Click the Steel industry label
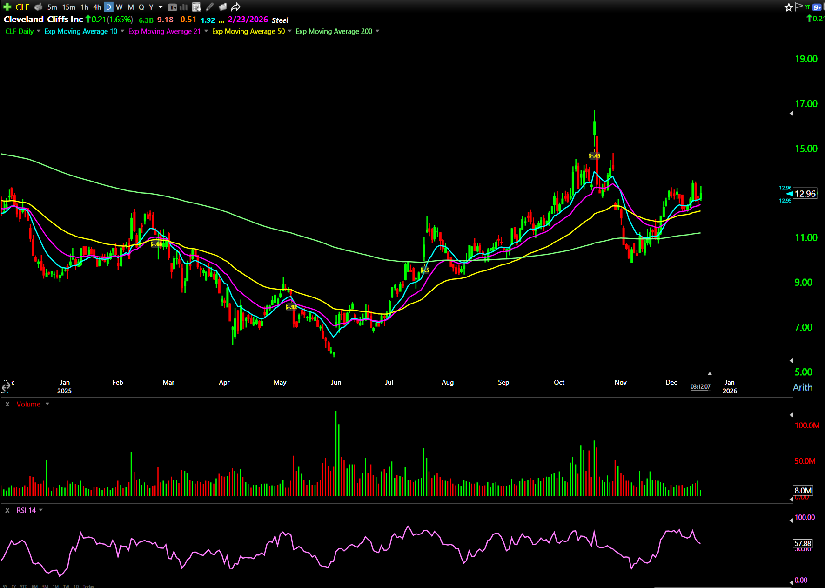 [280, 20]
